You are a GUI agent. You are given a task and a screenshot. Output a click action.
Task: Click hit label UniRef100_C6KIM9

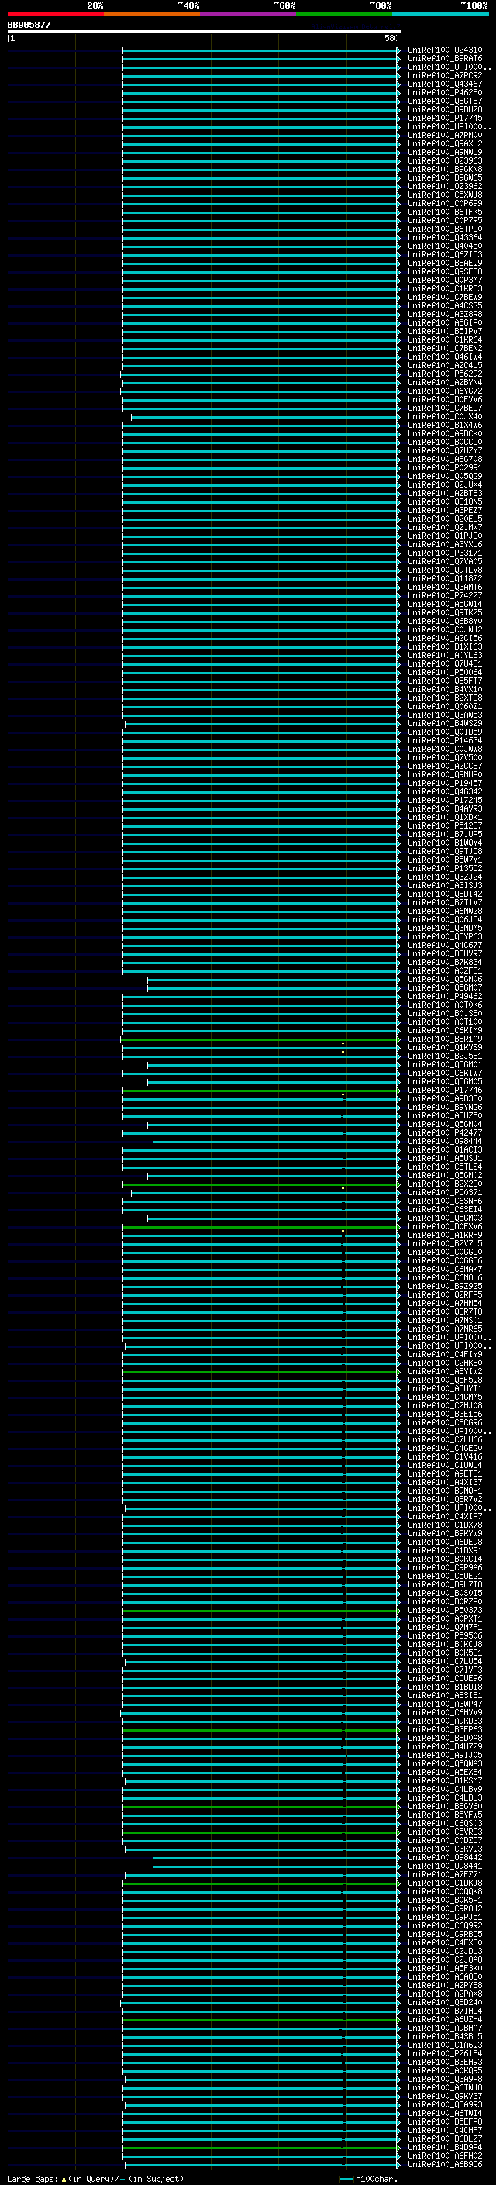[x=445, y=1031]
